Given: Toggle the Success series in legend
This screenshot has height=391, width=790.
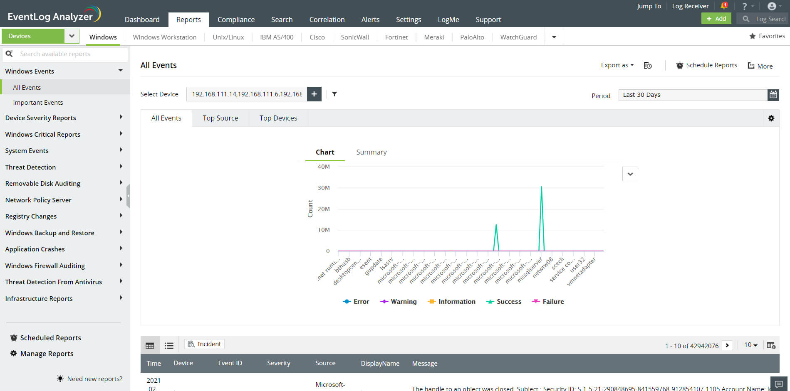Looking at the screenshot, I should [x=503, y=302].
